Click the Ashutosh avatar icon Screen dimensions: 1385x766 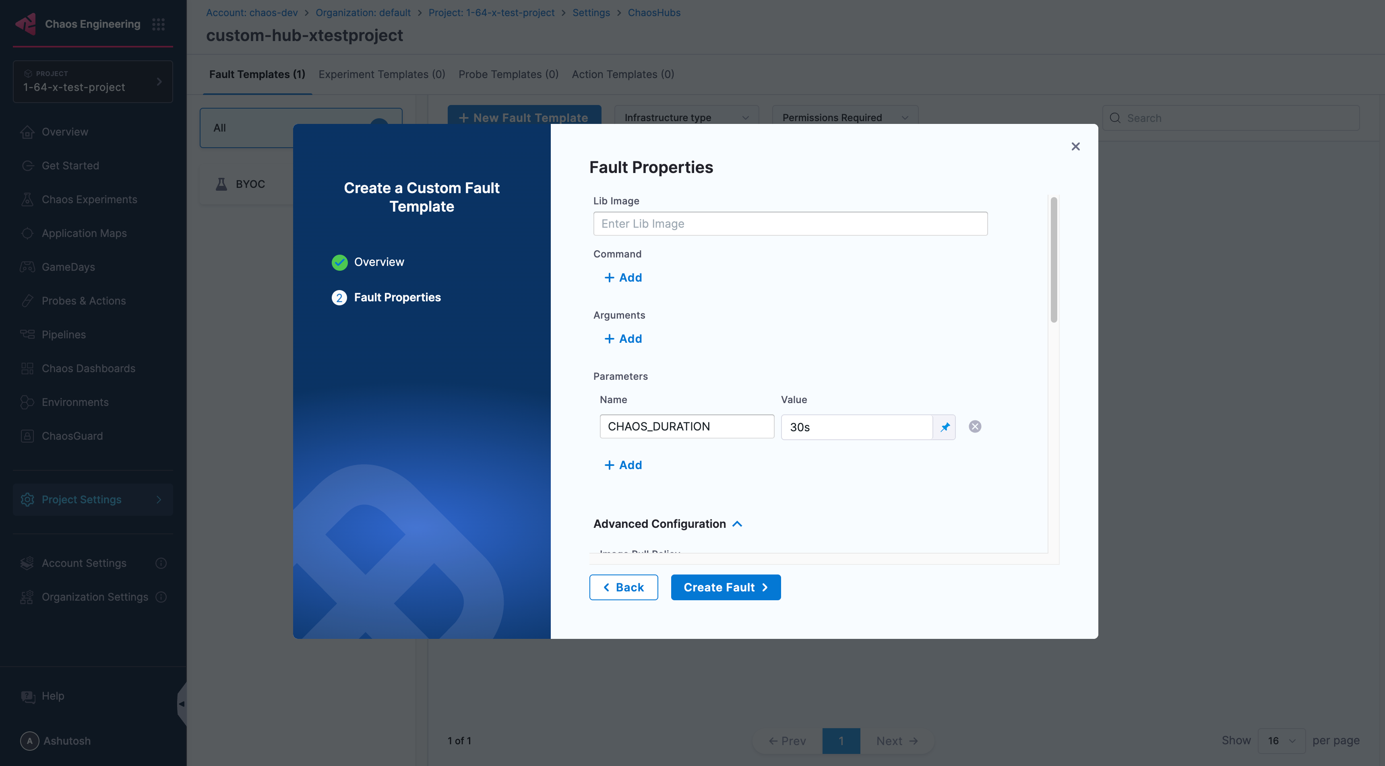(x=29, y=741)
